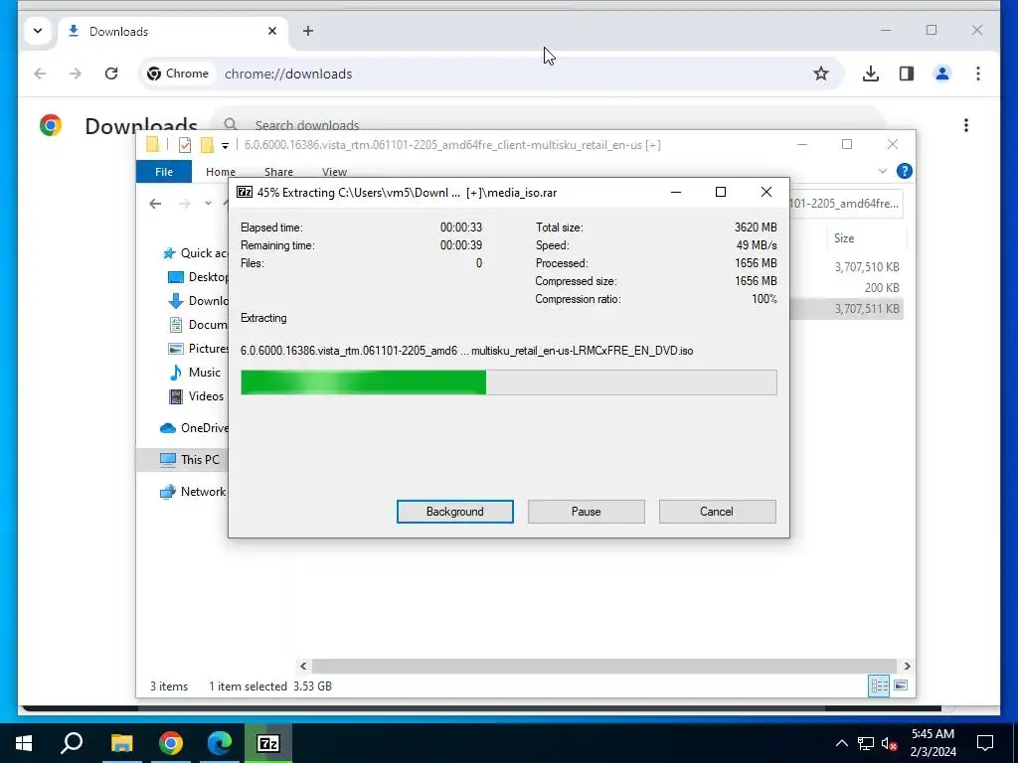Click the extraction progress bar
The height and width of the screenshot is (763, 1018).
(x=508, y=382)
